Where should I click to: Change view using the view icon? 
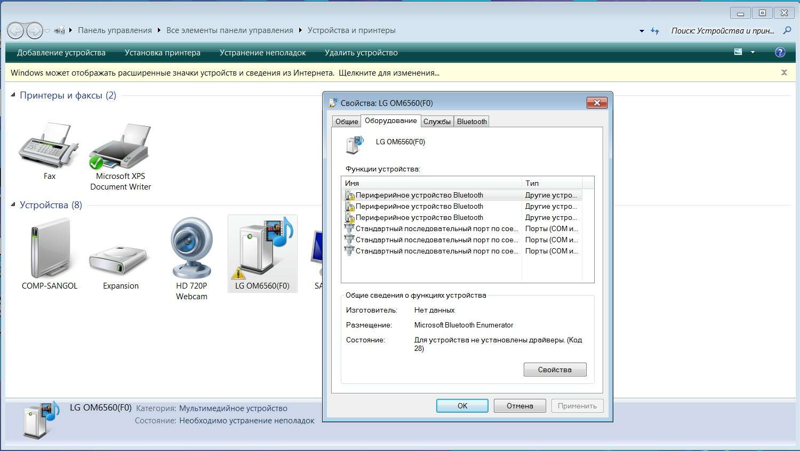point(738,52)
